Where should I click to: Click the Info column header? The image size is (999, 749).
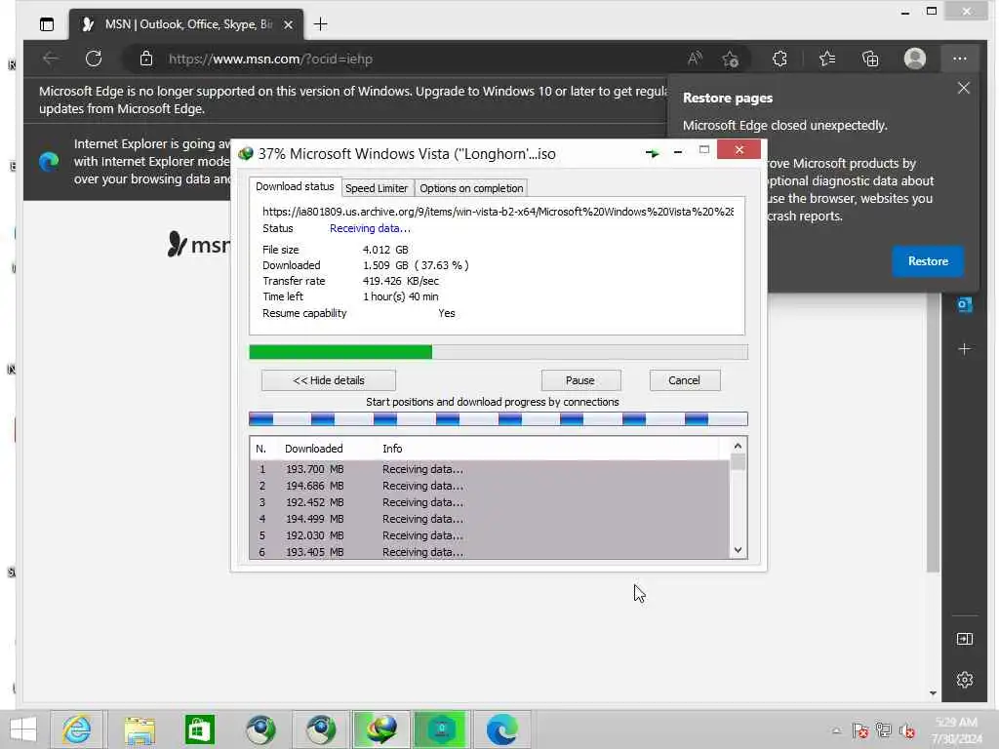tap(392, 449)
